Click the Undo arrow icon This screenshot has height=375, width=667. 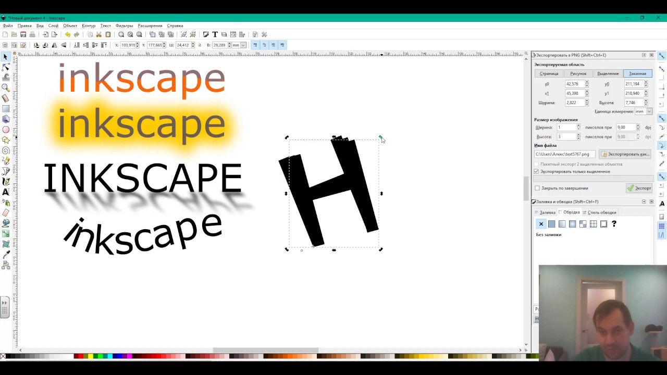[x=68, y=34]
